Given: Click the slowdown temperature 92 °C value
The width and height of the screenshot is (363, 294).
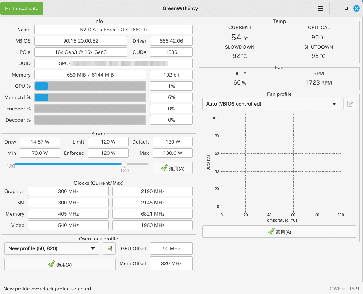Looking at the screenshot, I should [x=240, y=56].
